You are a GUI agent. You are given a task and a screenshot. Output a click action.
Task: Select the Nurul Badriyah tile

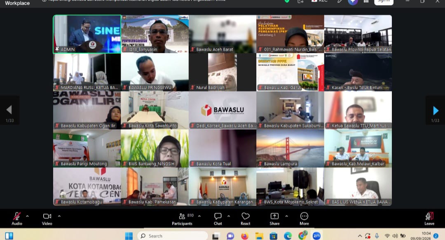pyautogui.click(x=222, y=72)
